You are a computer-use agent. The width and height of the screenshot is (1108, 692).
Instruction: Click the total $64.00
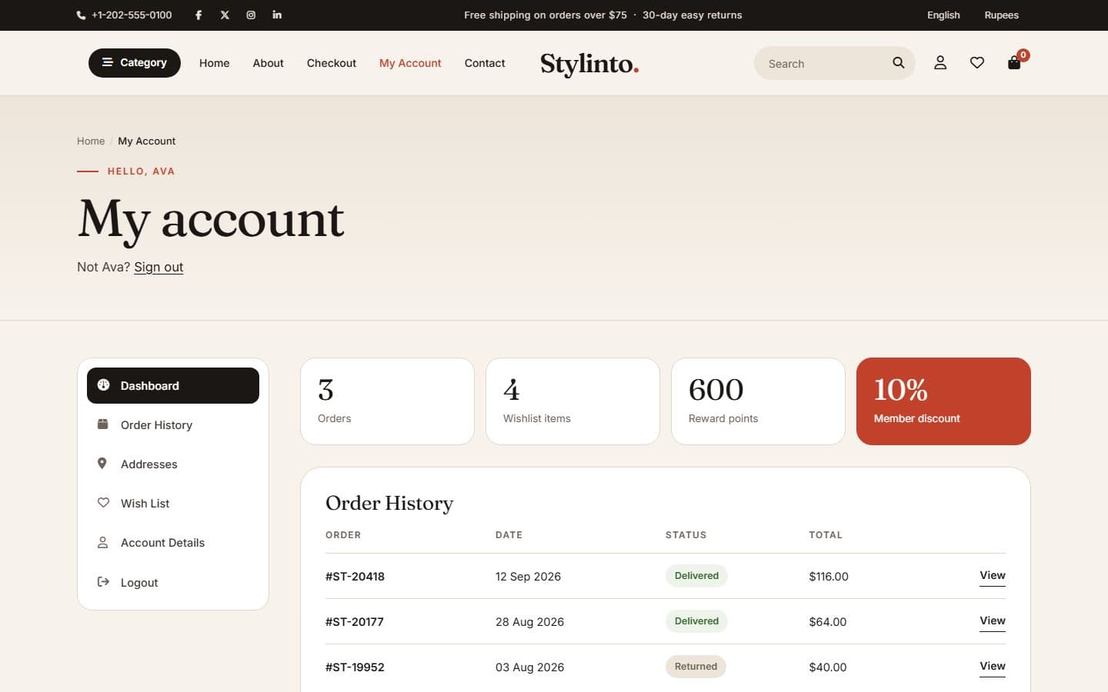[828, 622]
